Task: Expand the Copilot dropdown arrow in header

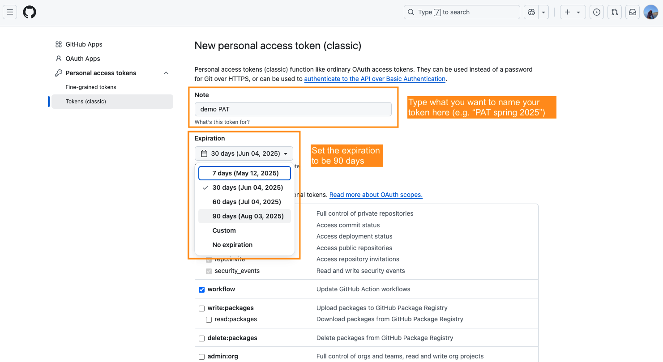Action: pyautogui.click(x=543, y=12)
